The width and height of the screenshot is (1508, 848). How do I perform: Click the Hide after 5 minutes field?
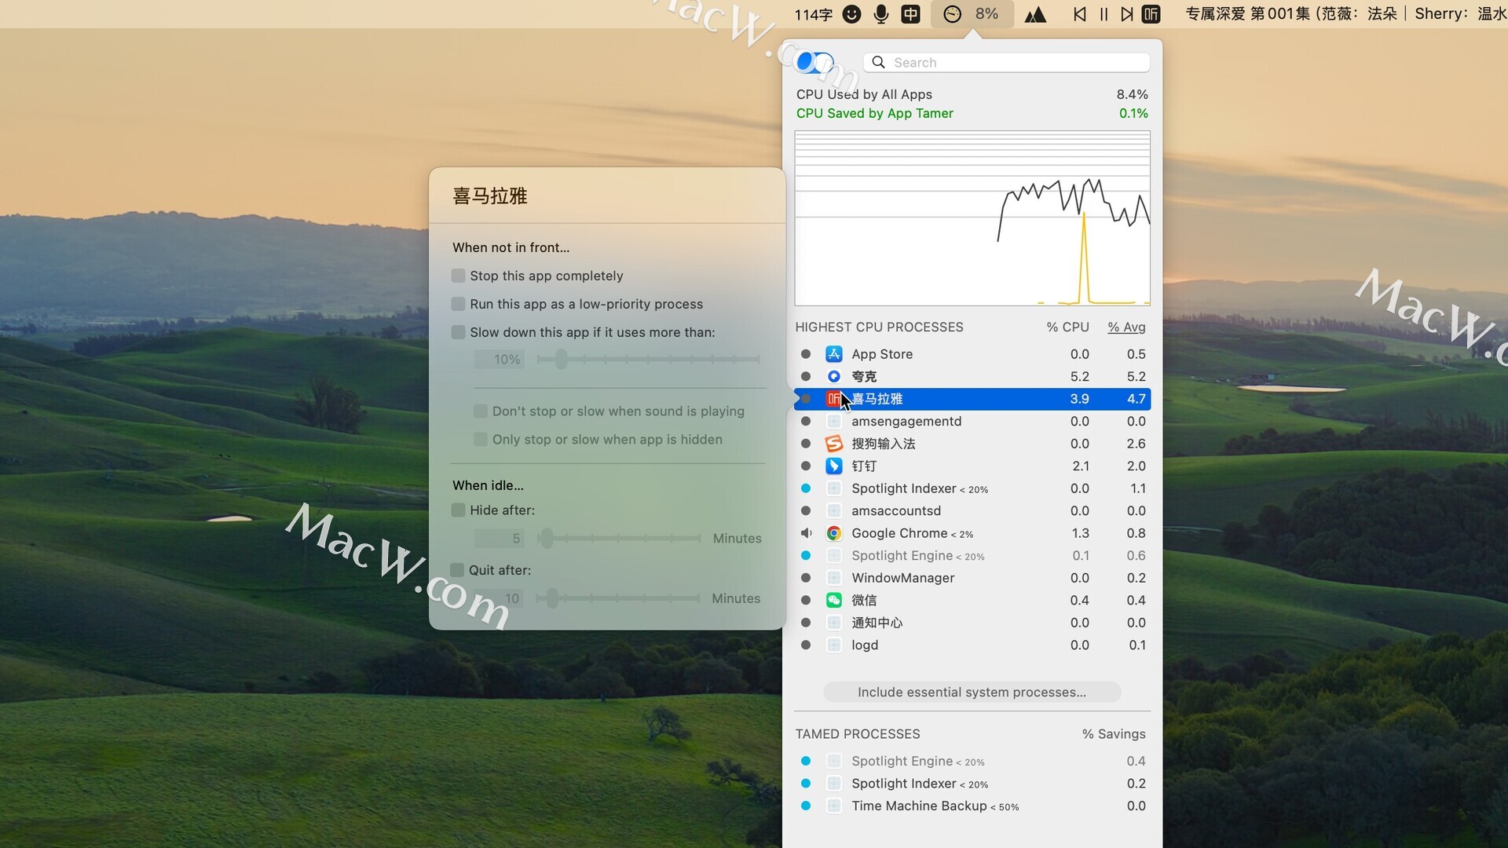(x=500, y=539)
